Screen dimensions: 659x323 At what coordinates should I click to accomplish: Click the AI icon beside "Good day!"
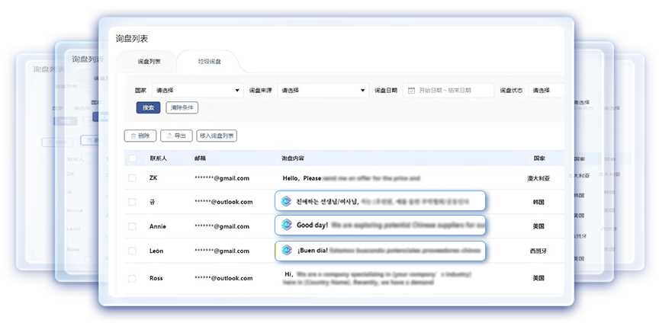click(x=286, y=225)
